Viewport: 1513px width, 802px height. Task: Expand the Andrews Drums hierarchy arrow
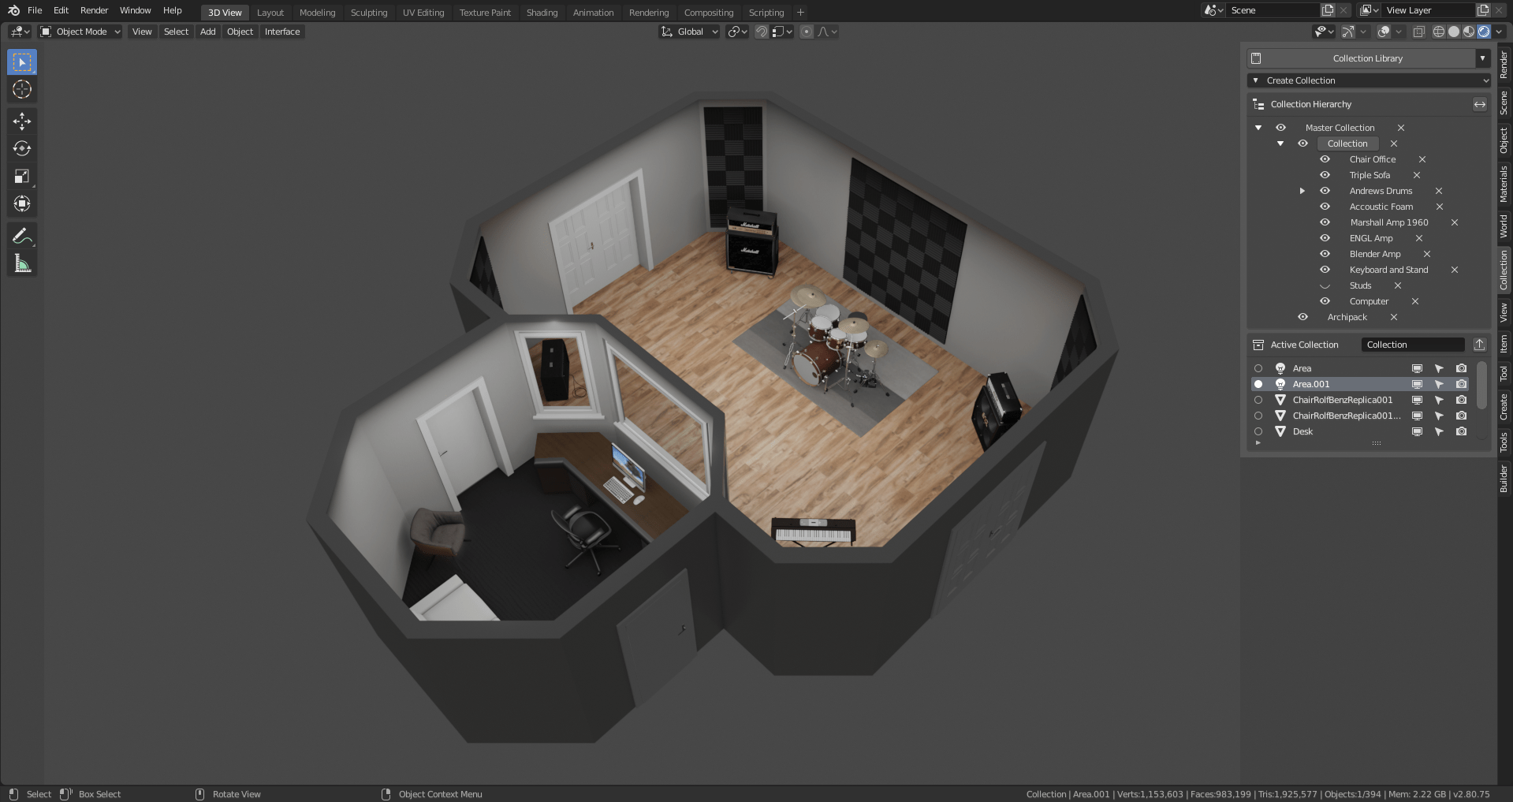pyautogui.click(x=1302, y=191)
